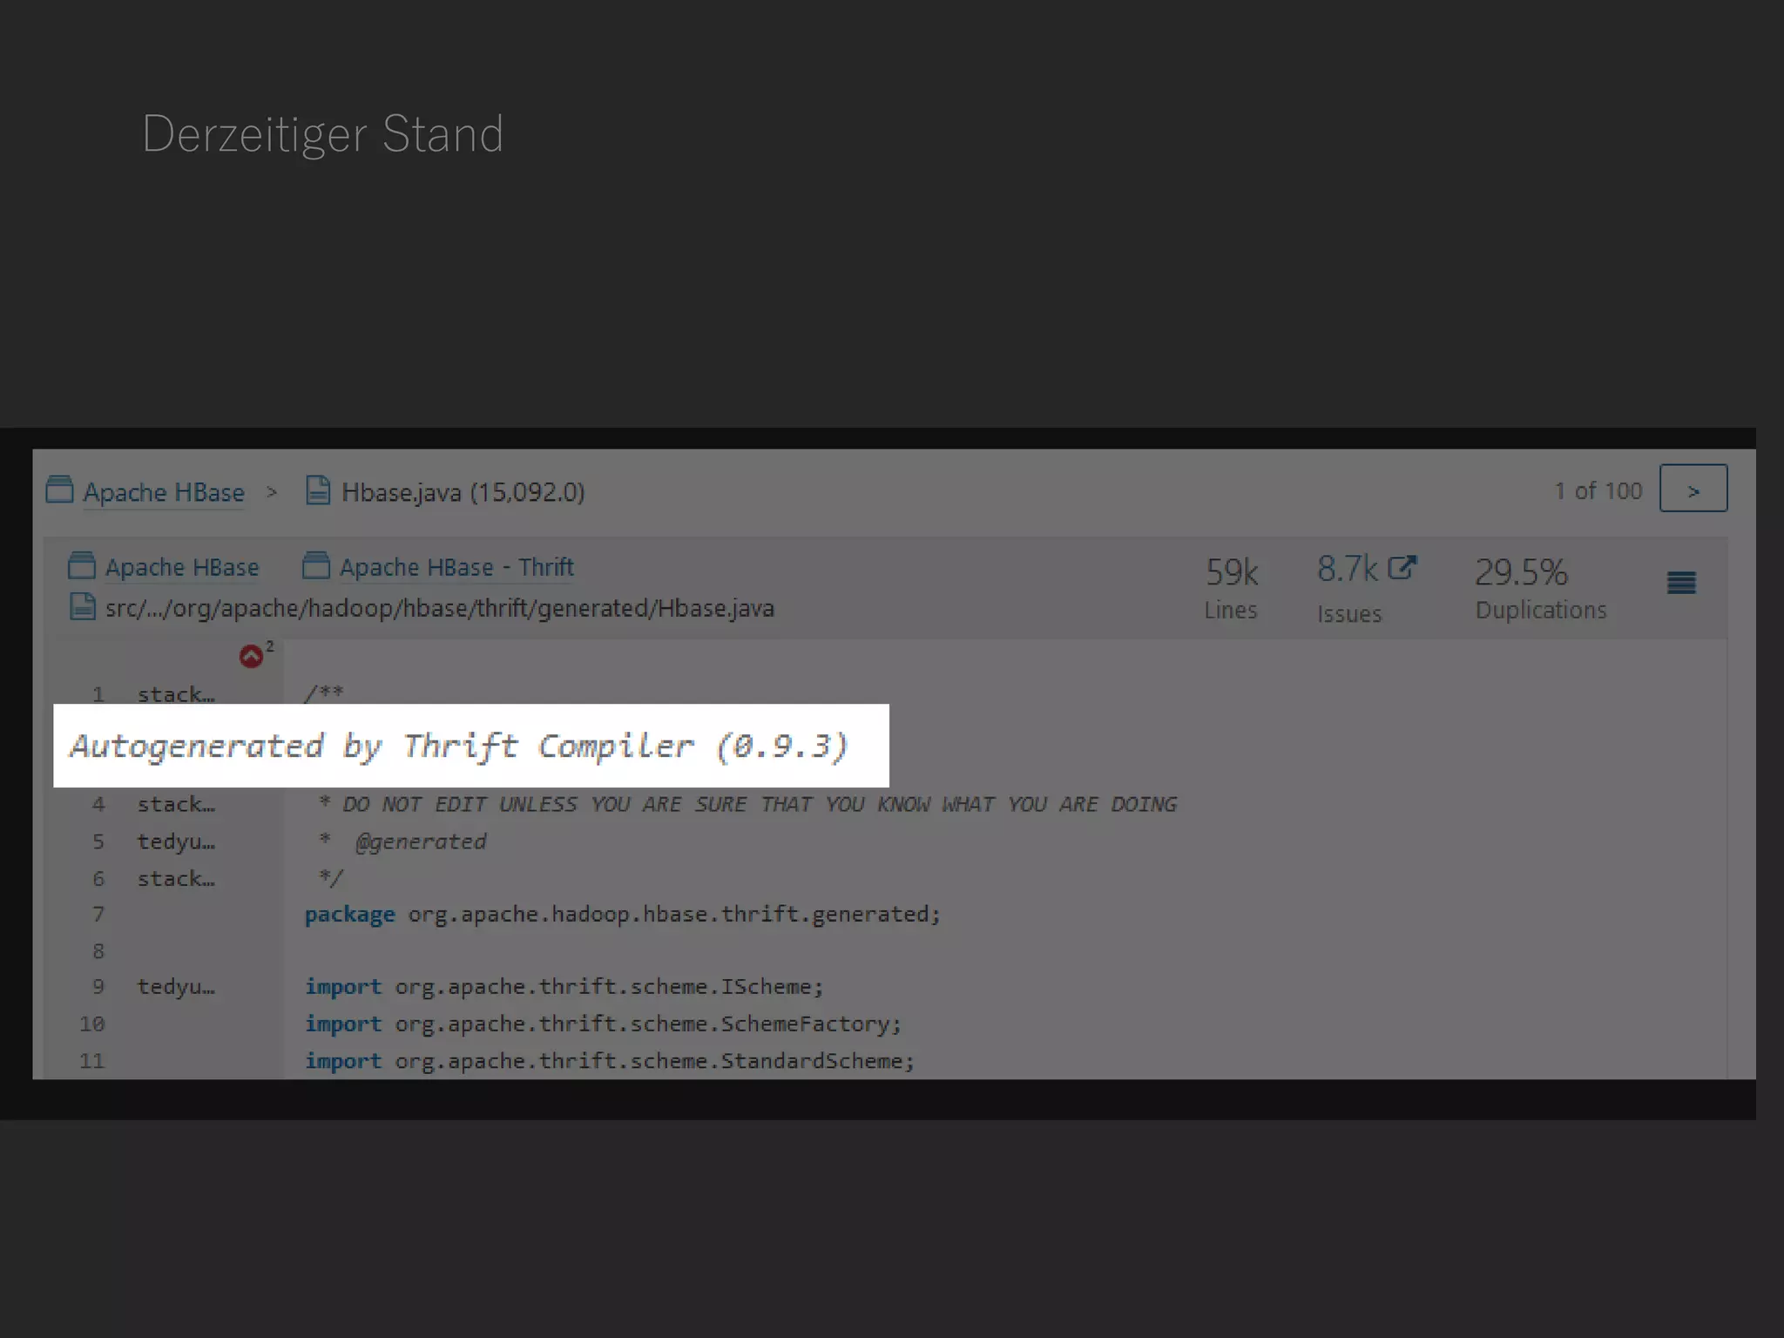Click the Thrift module folder icon
The image size is (1784, 1338).
316,566
